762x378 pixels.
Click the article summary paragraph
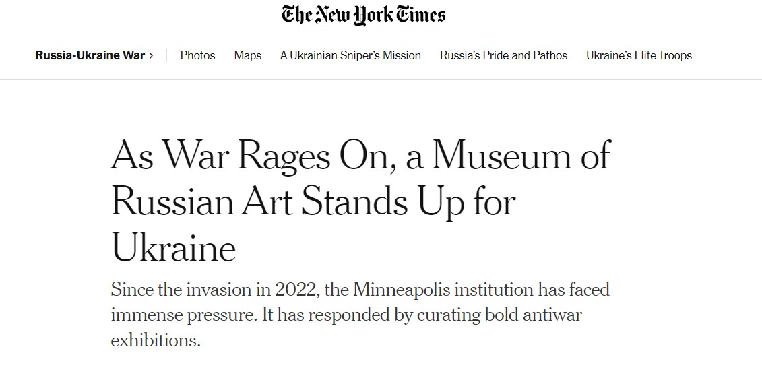tap(360, 315)
